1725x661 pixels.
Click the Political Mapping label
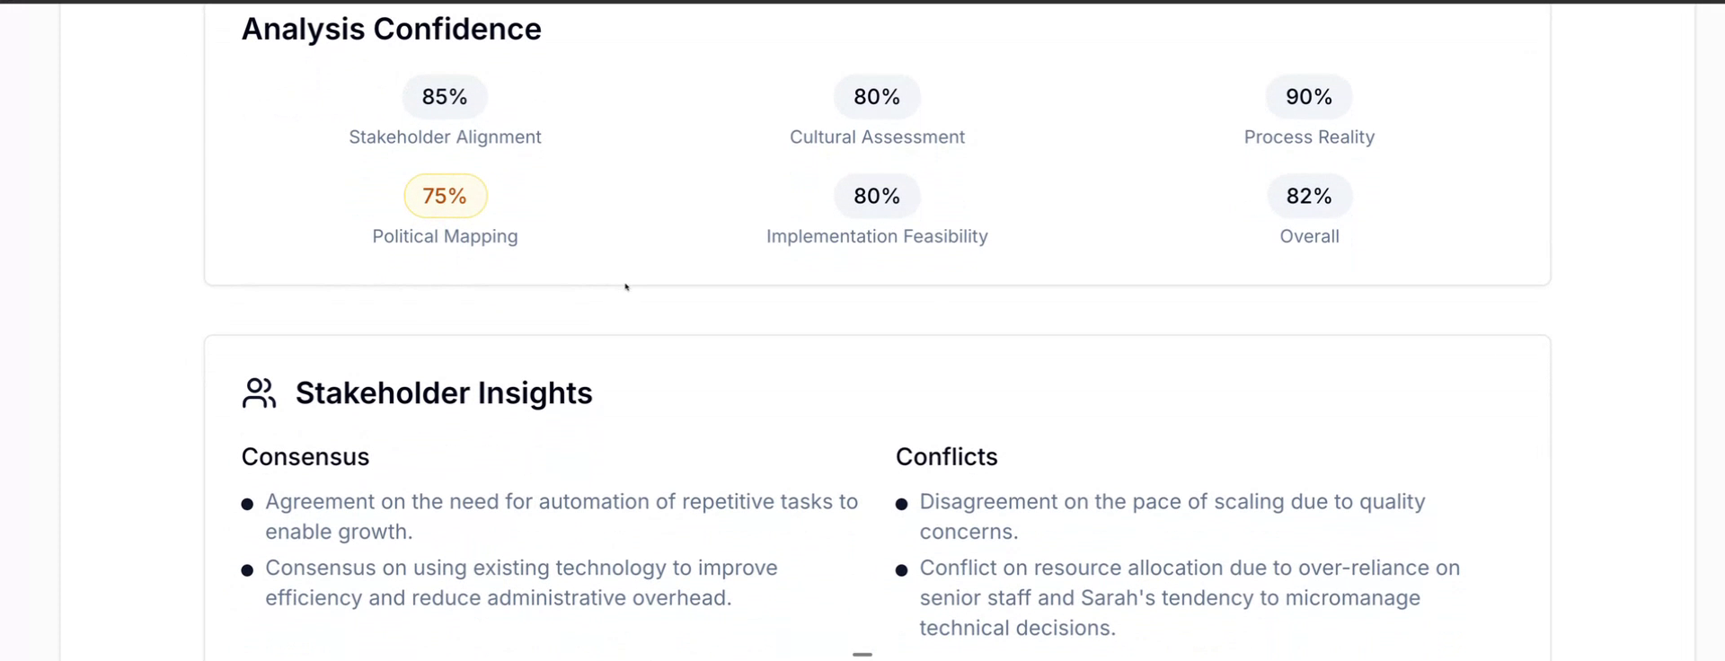pyautogui.click(x=445, y=236)
